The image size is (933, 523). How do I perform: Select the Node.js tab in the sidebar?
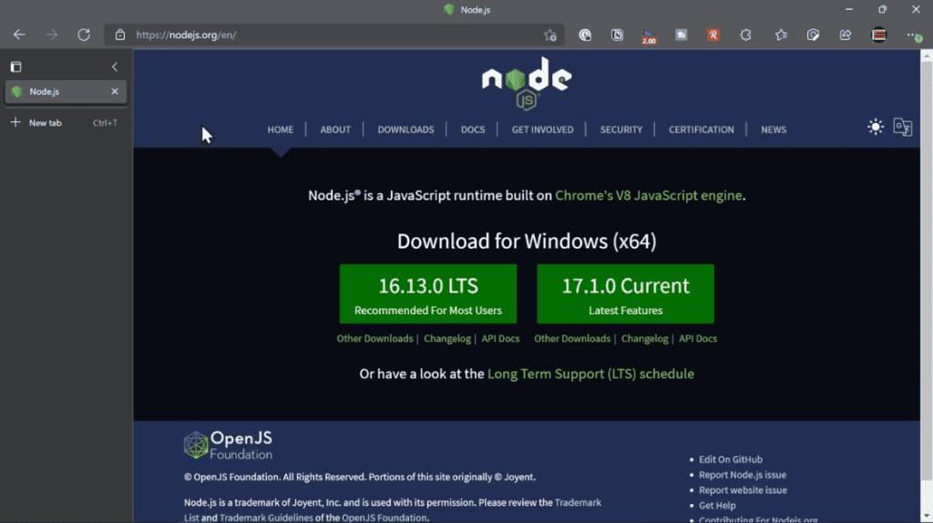tap(66, 92)
